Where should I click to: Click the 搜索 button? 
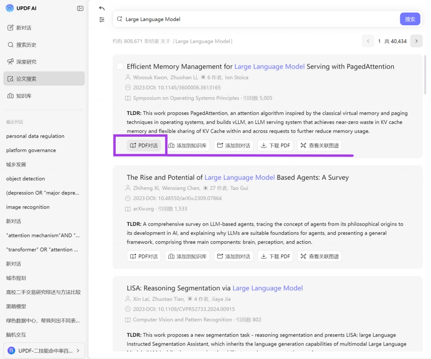[x=410, y=19]
